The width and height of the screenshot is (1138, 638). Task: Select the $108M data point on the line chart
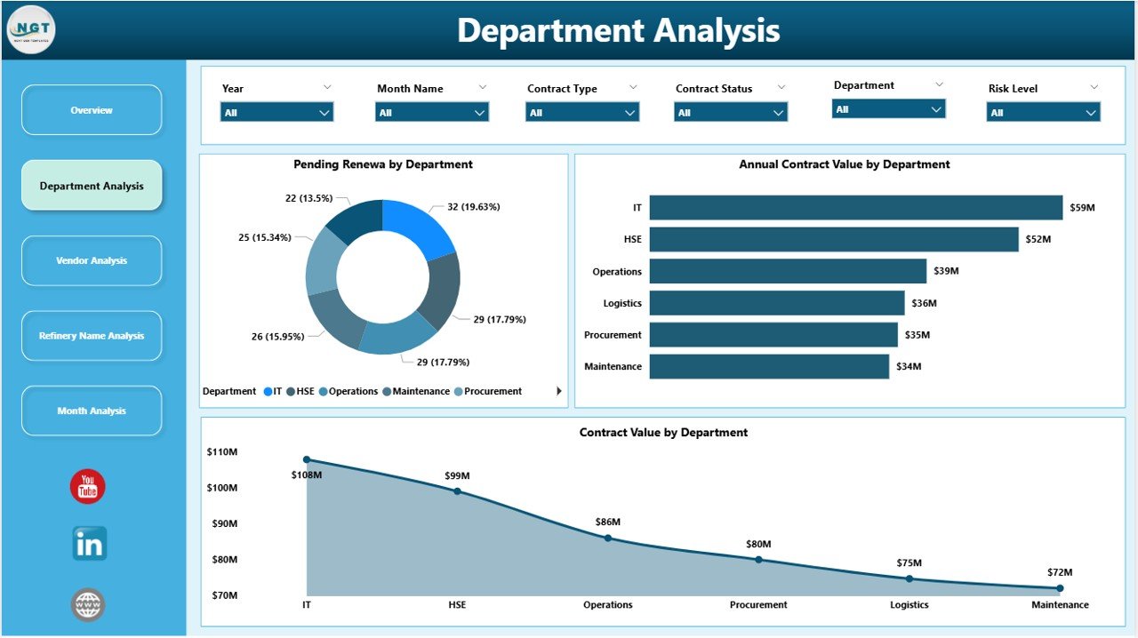[307, 459]
